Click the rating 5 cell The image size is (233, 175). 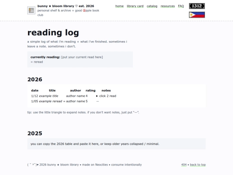tap(87, 102)
